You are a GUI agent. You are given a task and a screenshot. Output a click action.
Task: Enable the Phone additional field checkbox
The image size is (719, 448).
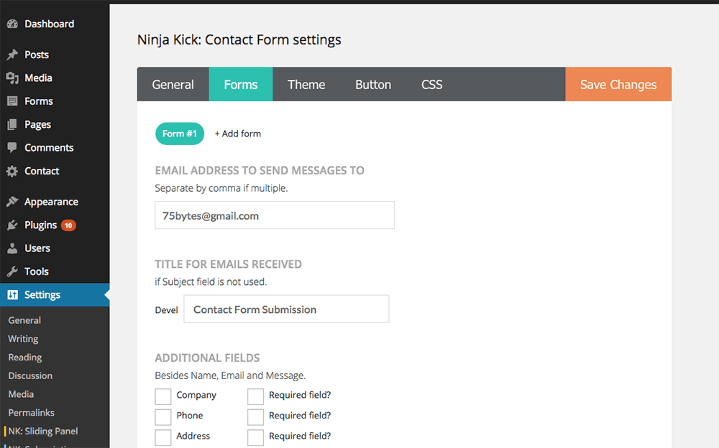(x=162, y=417)
